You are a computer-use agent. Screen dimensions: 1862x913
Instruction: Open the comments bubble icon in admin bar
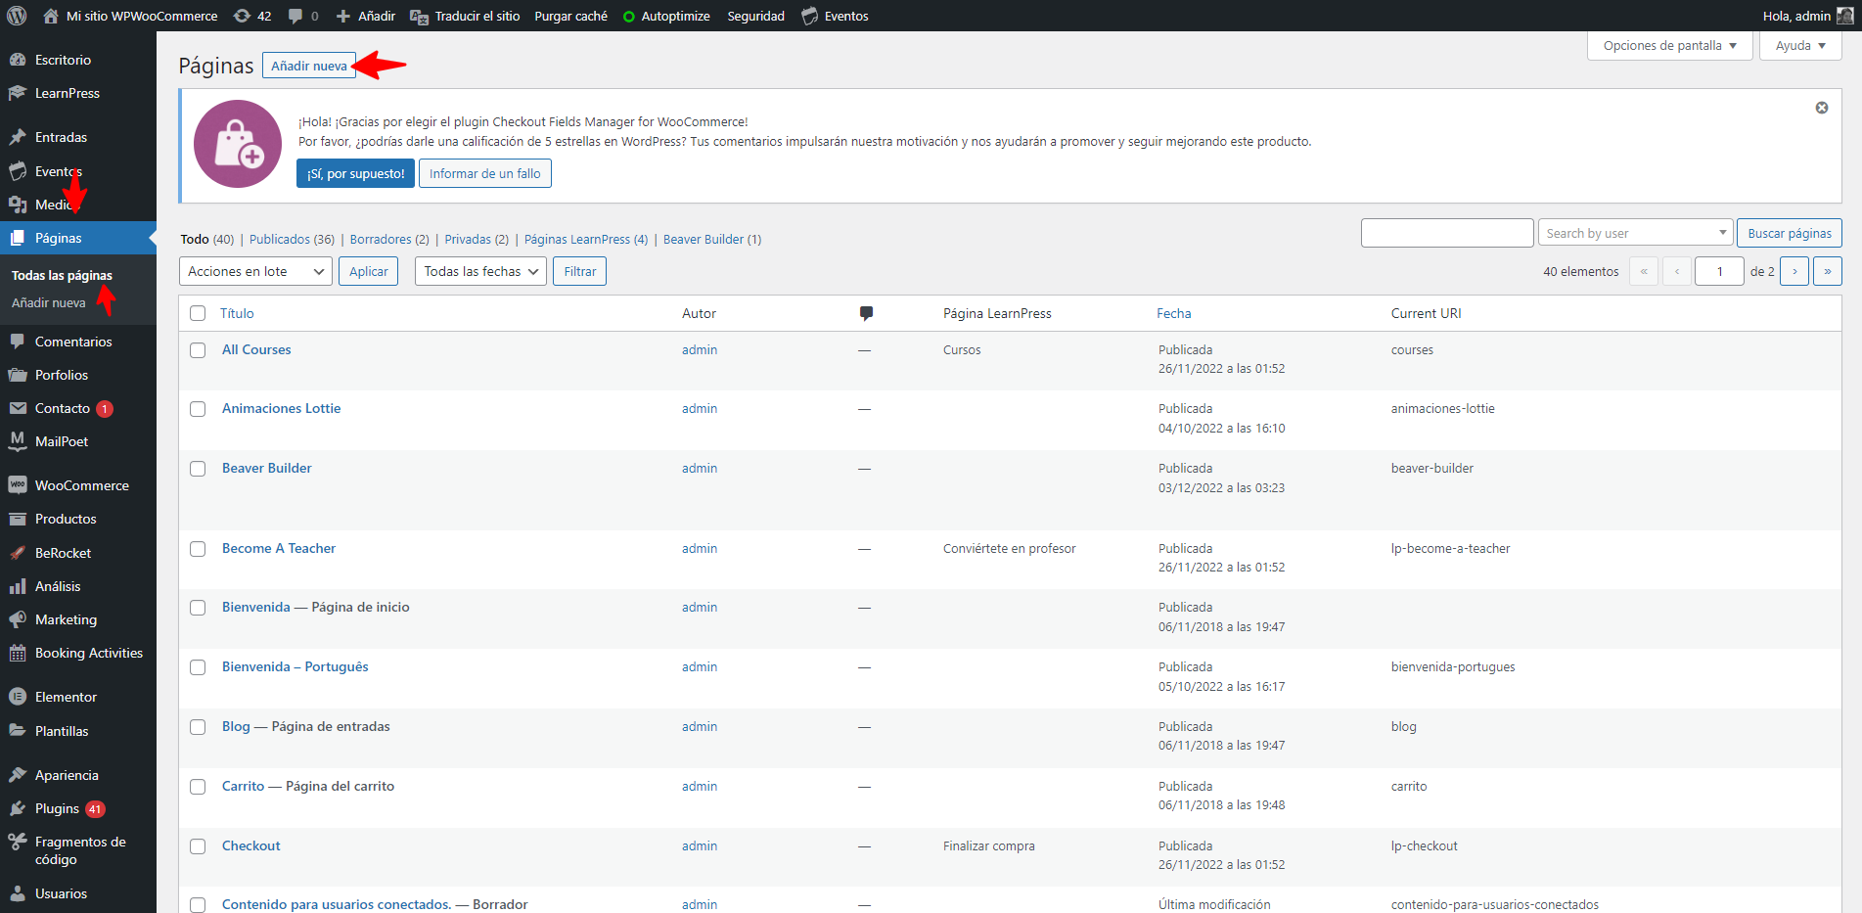click(x=295, y=16)
